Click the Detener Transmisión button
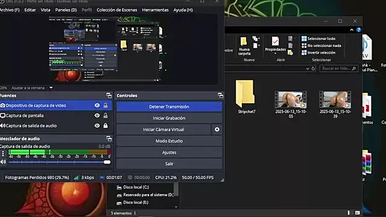Image resolution: width=386 pixels, height=217 pixels. tap(169, 107)
